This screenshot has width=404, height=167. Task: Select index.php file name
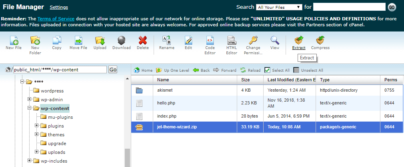pos(167,116)
